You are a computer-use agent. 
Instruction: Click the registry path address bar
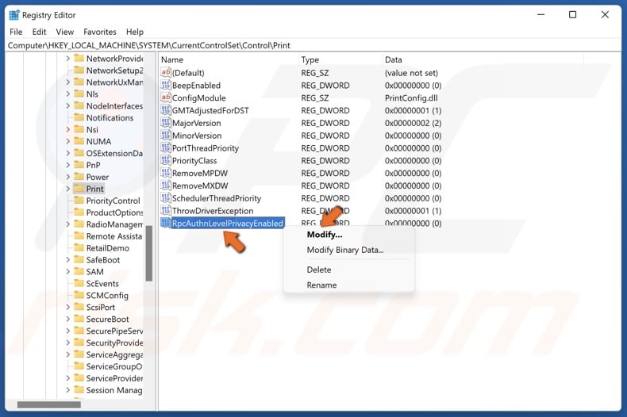click(x=313, y=45)
